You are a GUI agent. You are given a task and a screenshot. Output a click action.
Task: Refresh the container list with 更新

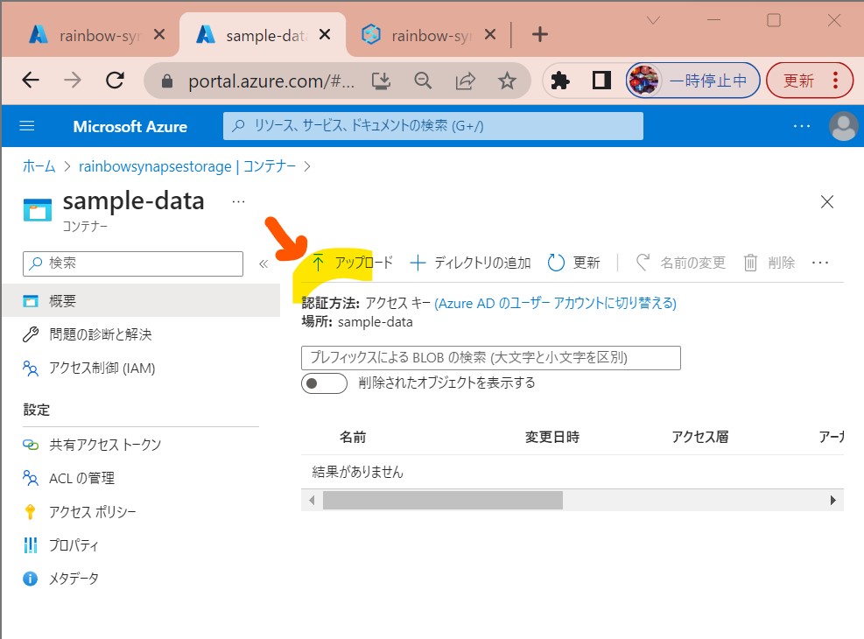tap(573, 263)
